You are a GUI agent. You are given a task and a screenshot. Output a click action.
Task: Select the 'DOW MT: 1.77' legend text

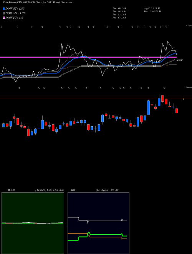(15, 13)
